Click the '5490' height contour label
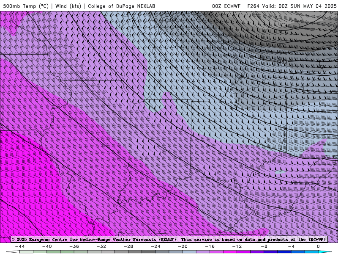Viewport: 338px width, 254px height. (281, 62)
